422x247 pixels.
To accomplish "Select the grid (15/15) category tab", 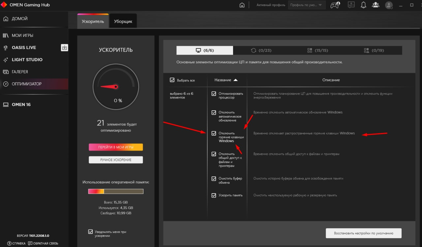I will click(x=317, y=50).
